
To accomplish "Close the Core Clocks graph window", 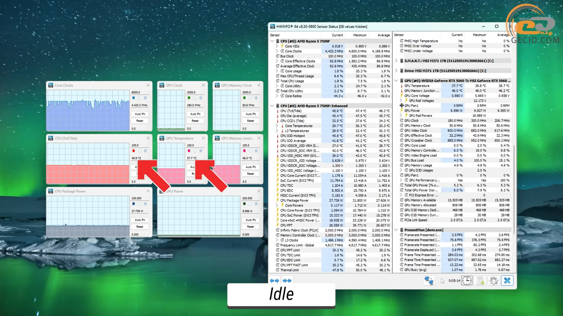I will (x=148, y=85).
